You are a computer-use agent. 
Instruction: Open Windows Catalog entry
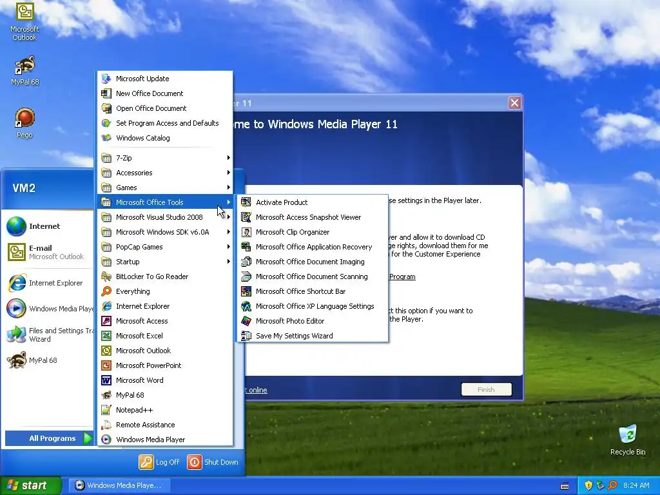[x=165, y=138]
